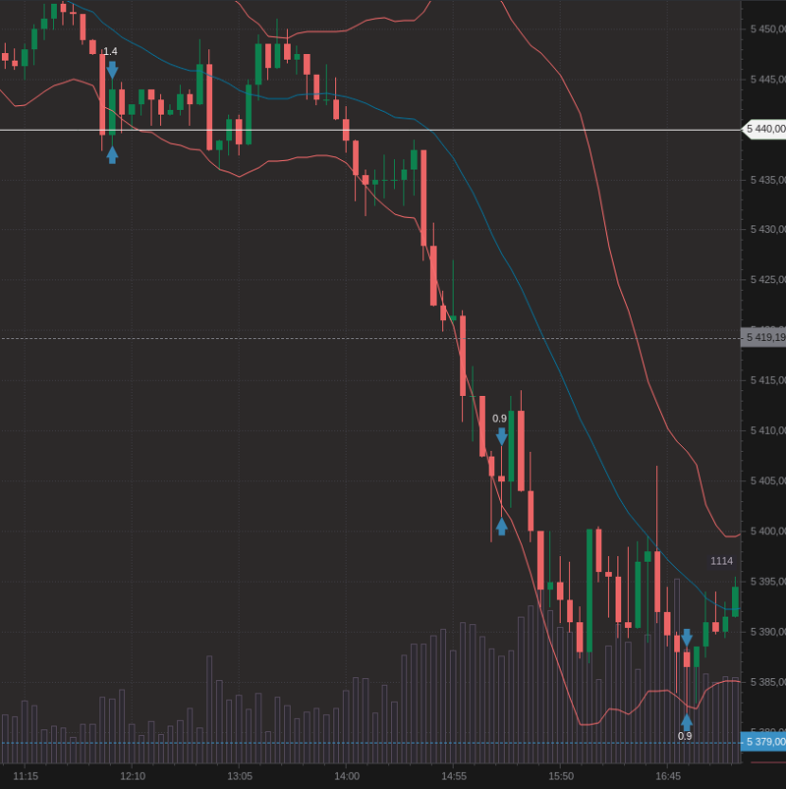The image size is (786, 789).
Task: Click the 16:45 time axis label
Action: pos(668,776)
